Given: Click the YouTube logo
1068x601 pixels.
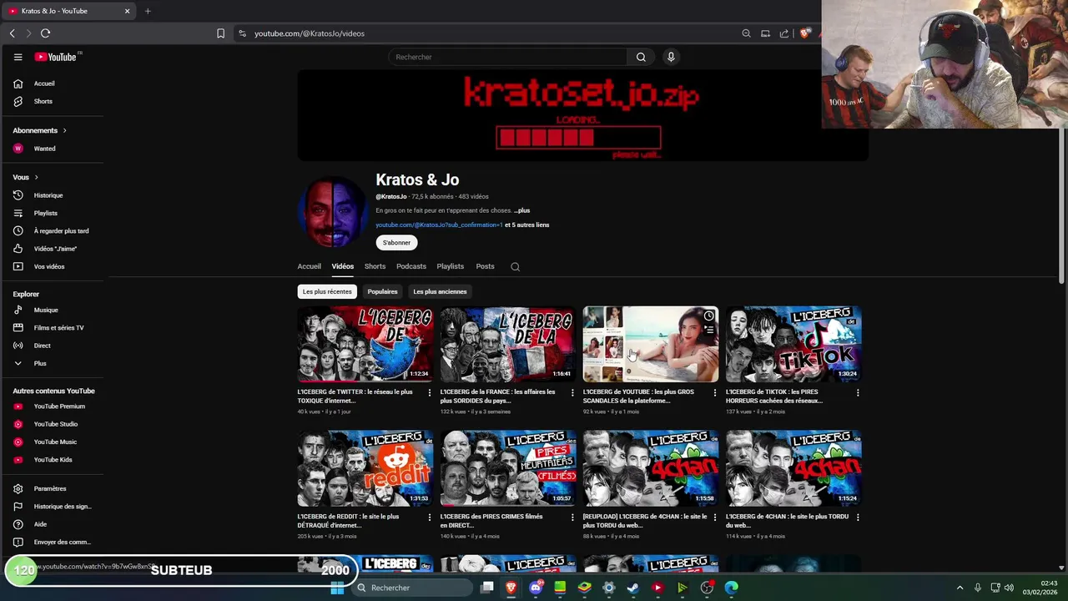Looking at the screenshot, I should click(x=55, y=57).
